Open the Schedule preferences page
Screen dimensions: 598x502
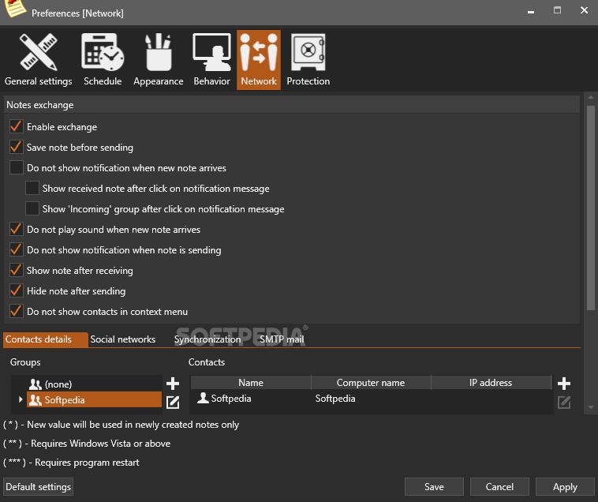point(103,60)
